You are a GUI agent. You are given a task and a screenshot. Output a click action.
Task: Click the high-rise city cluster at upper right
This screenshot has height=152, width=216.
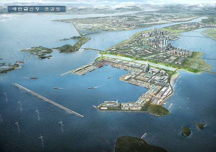[x=160, y=40]
